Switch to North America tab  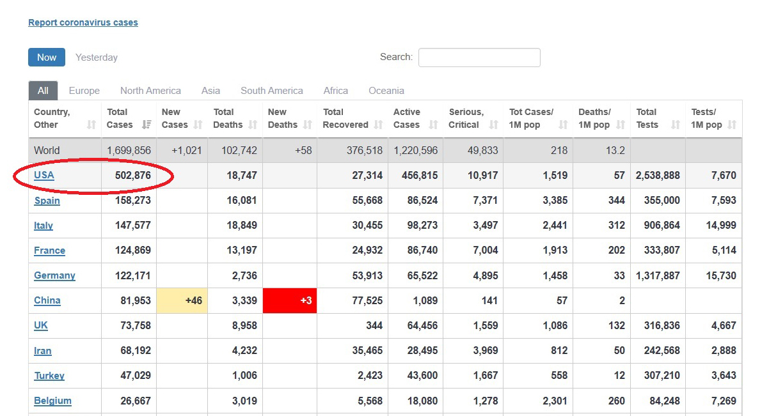click(150, 91)
